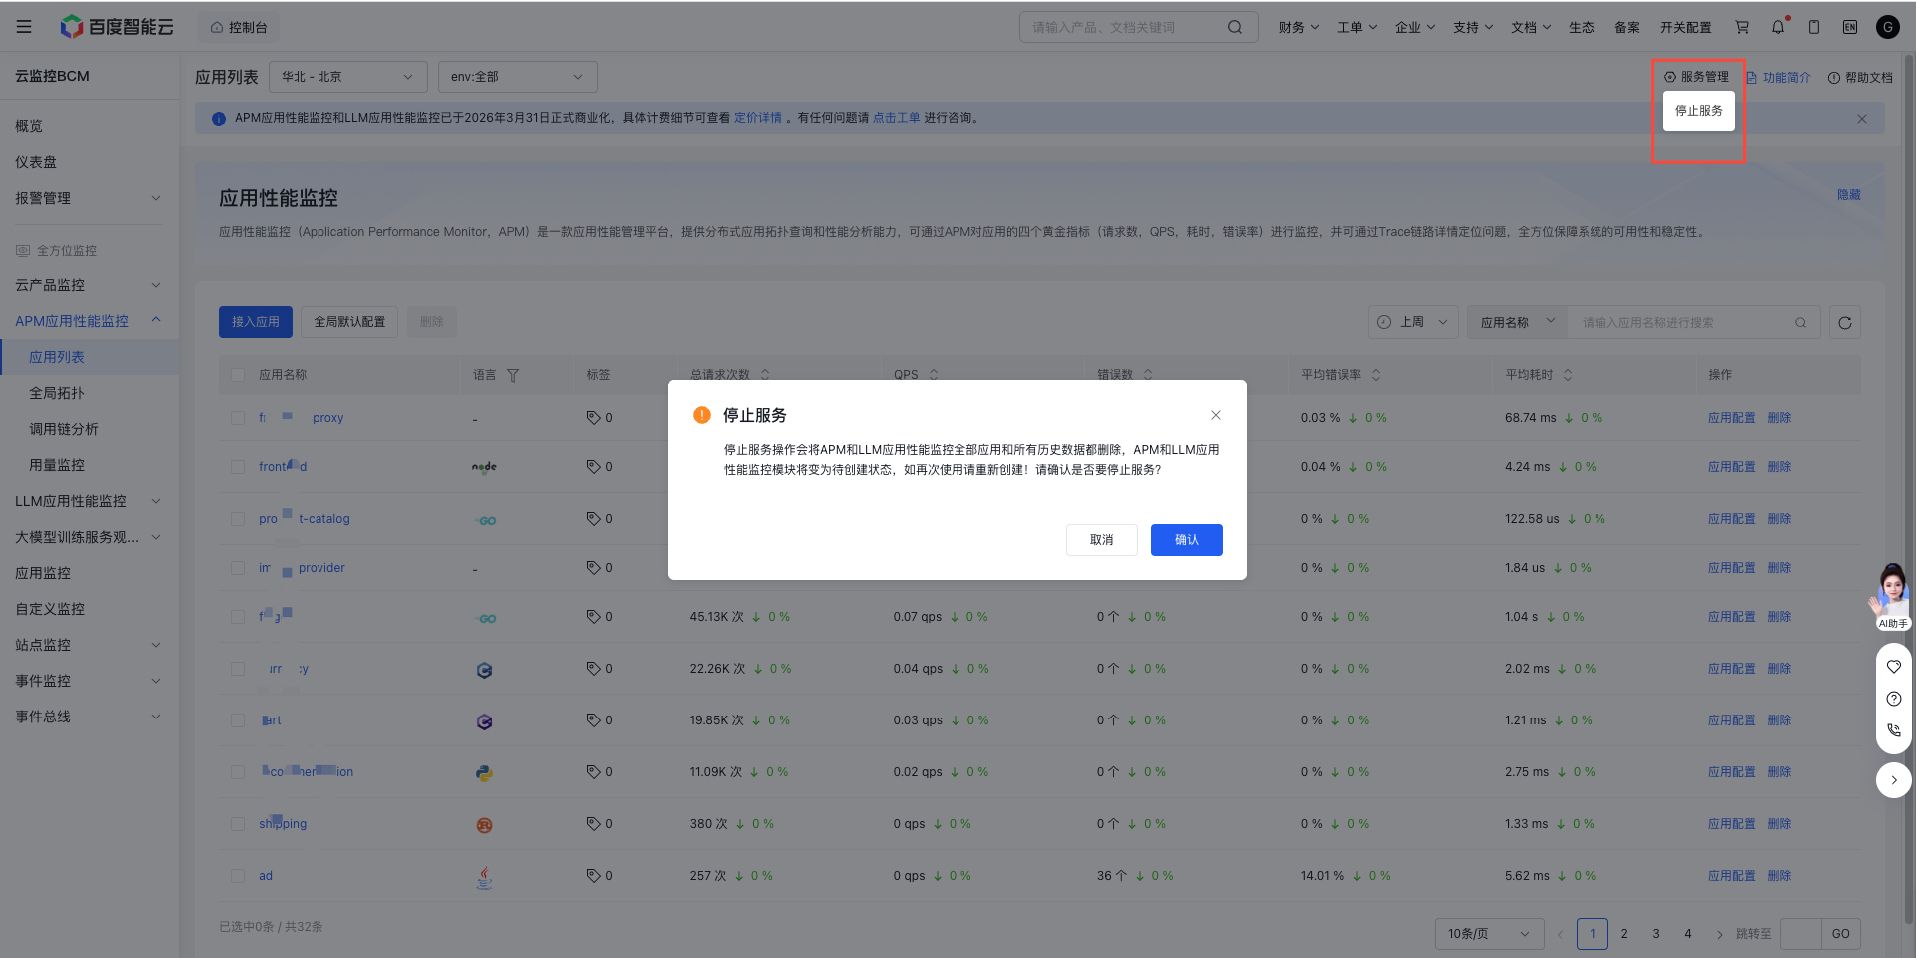Open the env:全部 environment dropdown
The image size is (1916, 958).
point(517,77)
